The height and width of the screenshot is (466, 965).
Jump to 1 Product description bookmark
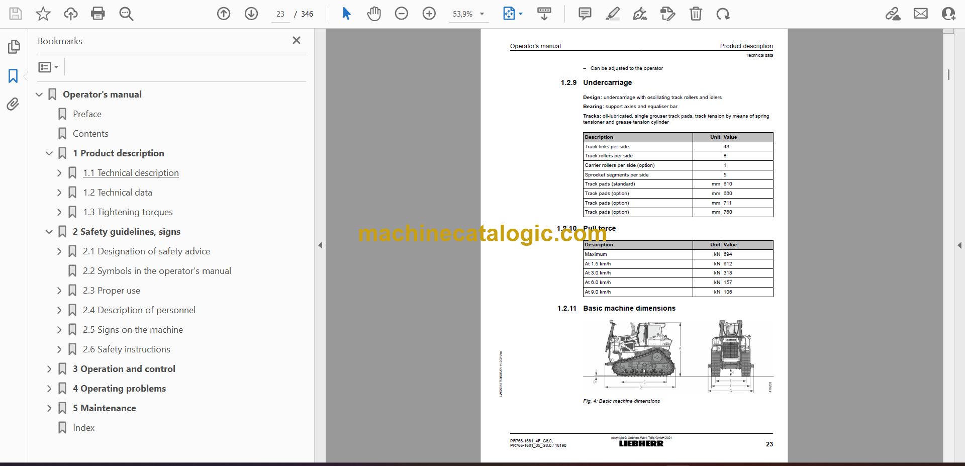pos(119,153)
